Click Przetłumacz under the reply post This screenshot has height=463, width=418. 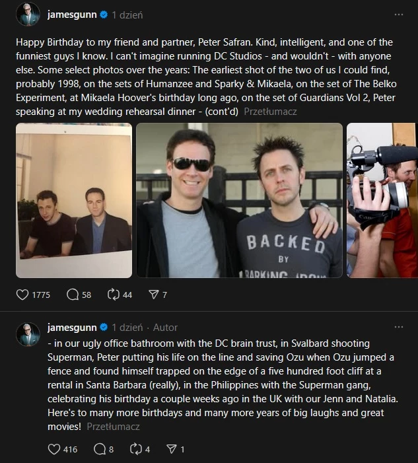(x=113, y=427)
